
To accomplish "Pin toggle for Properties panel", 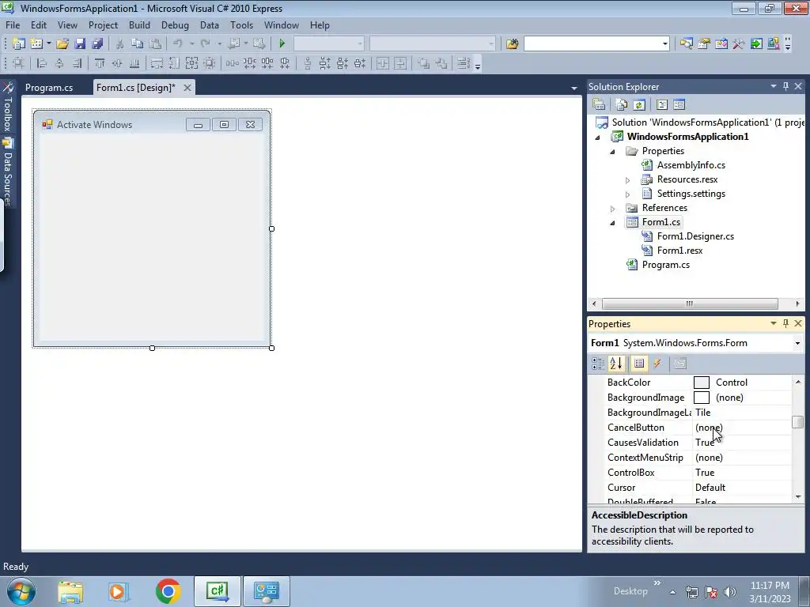I will [785, 323].
